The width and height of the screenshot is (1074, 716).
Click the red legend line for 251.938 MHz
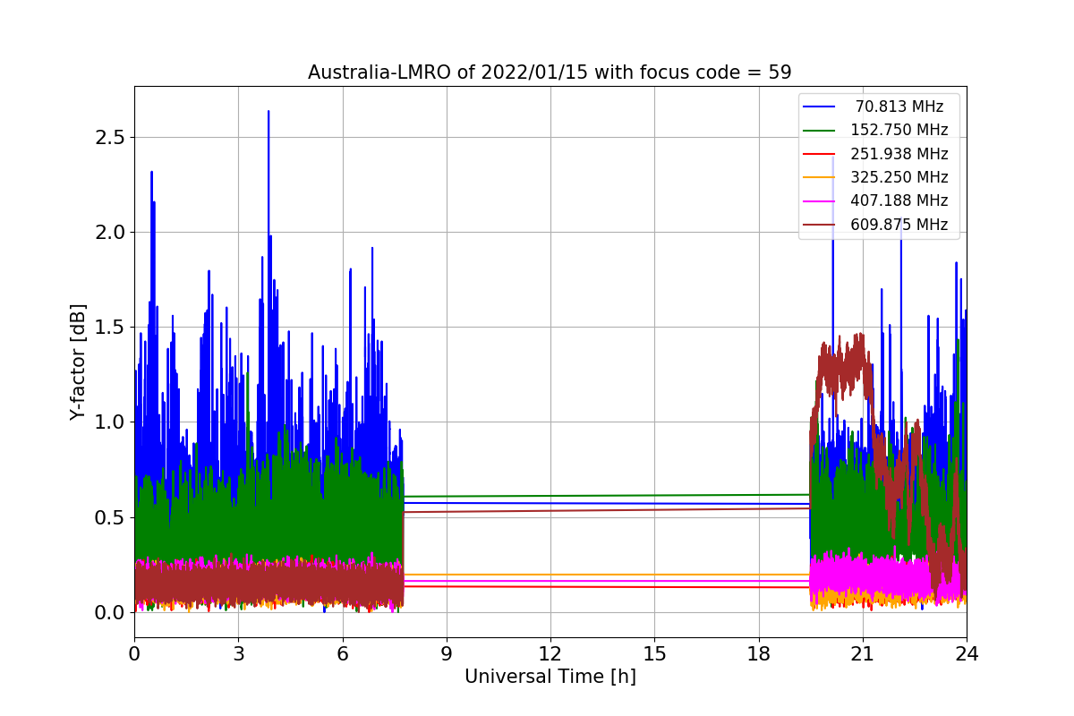click(x=819, y=154)
